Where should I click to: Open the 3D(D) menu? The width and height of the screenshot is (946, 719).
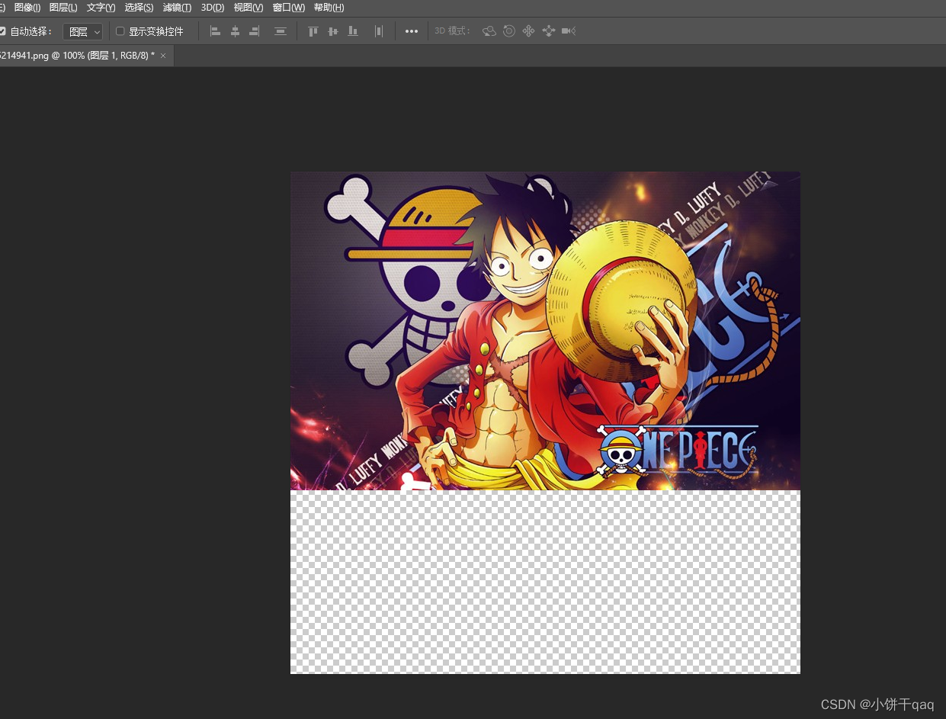tap(213, 8)
